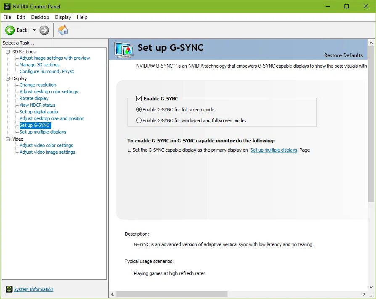Minimize the NVIDIA Control Panel window

tap(328, 6)
